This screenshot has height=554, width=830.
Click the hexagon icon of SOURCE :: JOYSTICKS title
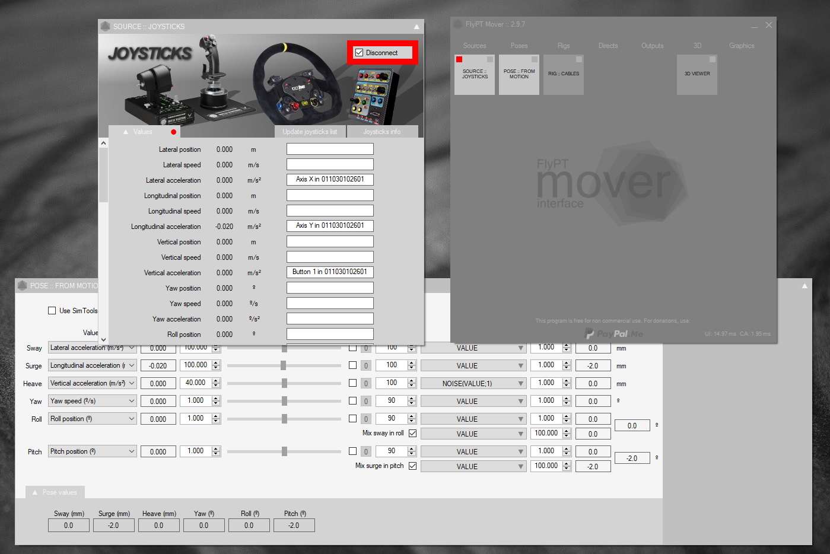click(x=106, y=26)
